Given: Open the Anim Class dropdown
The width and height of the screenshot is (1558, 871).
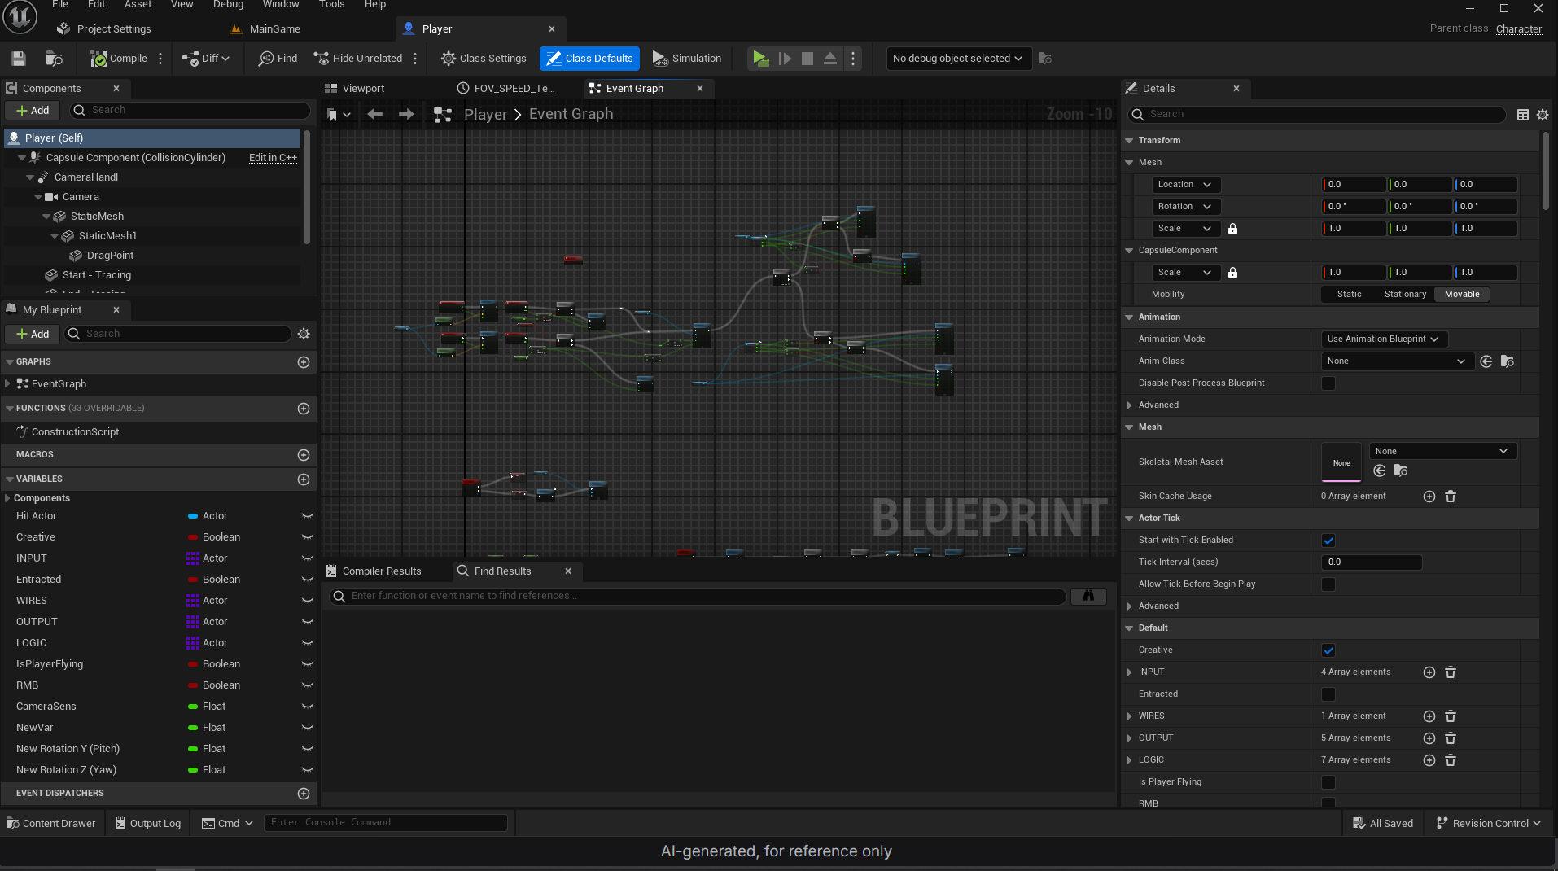Looking at the screenshot, I should tap(1397, 361).
